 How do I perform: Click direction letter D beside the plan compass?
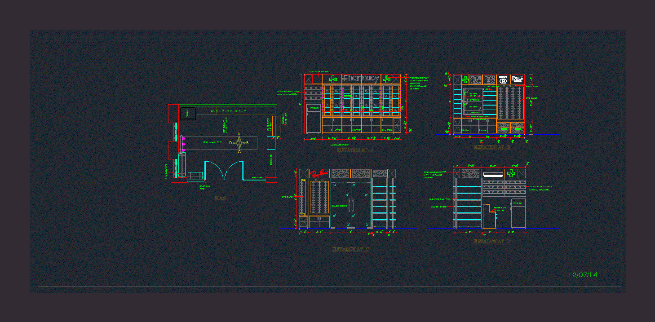(230, 143)
